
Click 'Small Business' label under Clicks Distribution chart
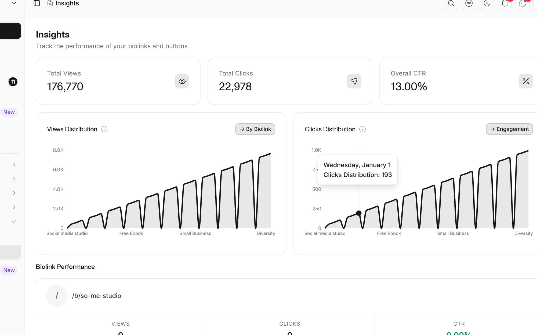click(453, 233)
